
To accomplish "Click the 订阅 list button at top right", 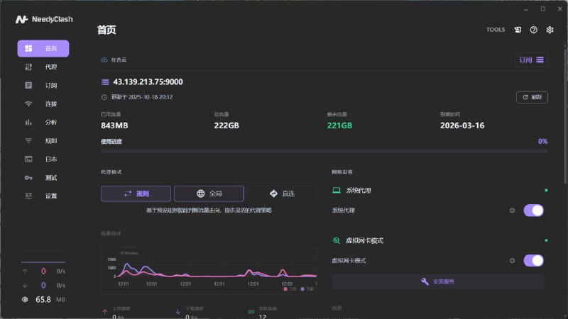I will tap(531, 60).
